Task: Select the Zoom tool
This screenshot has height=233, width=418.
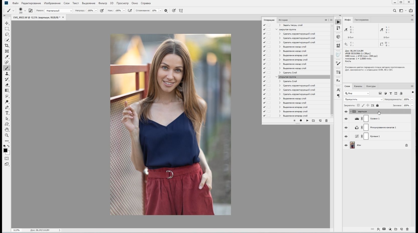Action: click(x=7, y=135)
